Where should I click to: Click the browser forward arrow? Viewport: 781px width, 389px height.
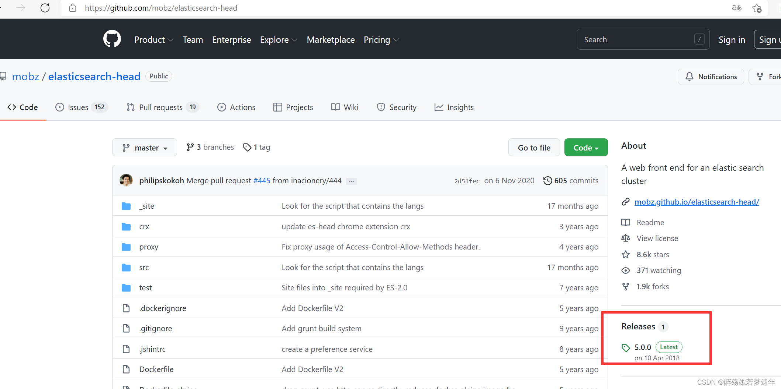(x=21, y=8)
